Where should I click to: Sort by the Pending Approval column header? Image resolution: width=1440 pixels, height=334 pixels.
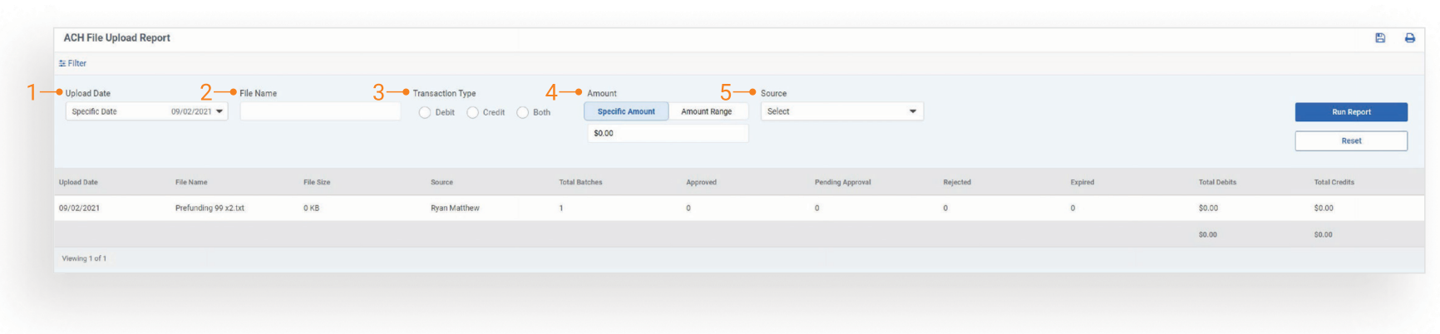[x=842, y=182]
